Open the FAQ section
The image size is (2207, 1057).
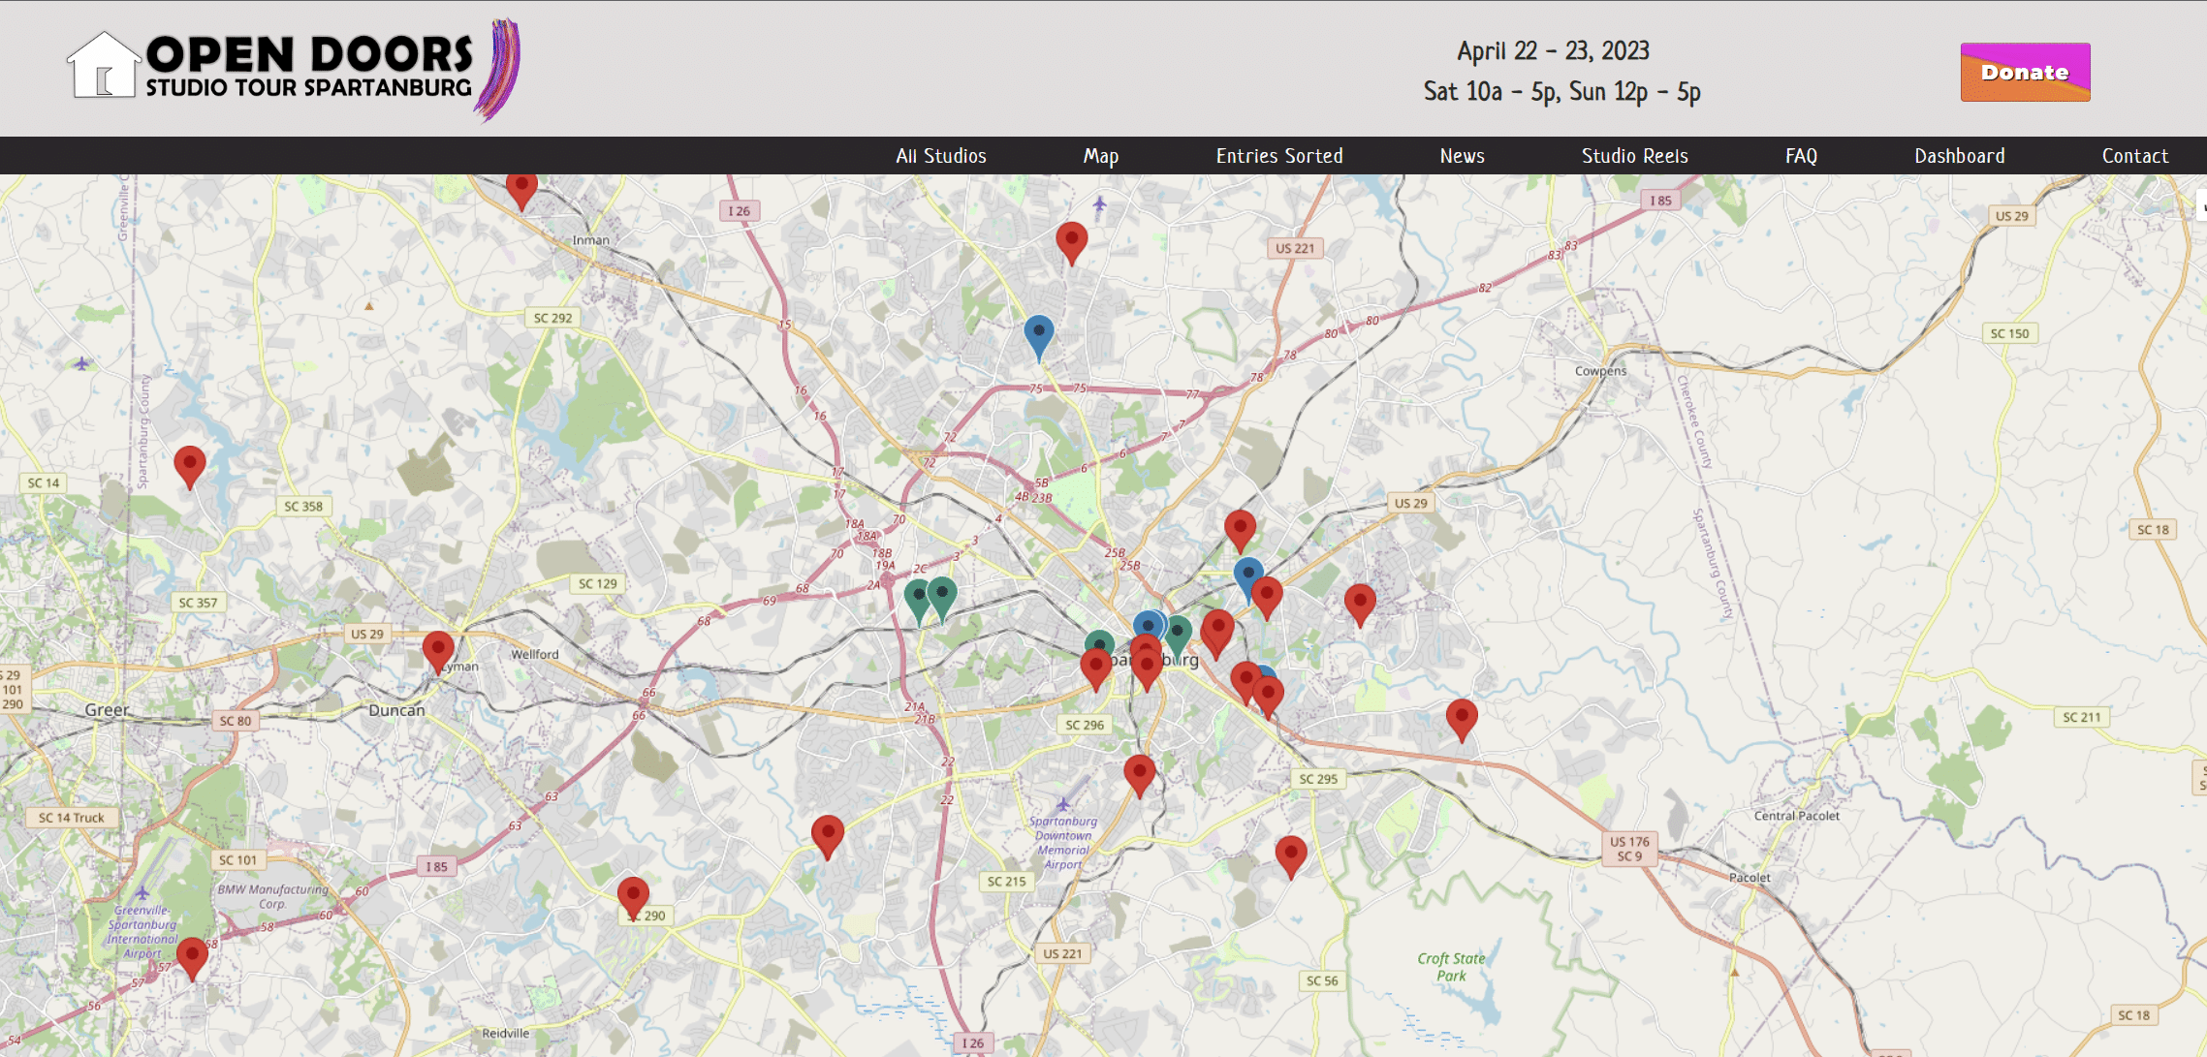tap(1800, 156)
